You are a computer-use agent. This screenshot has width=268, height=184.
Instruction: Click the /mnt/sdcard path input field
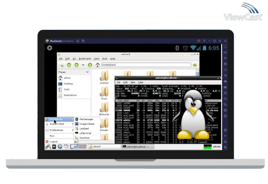point(146,65)
